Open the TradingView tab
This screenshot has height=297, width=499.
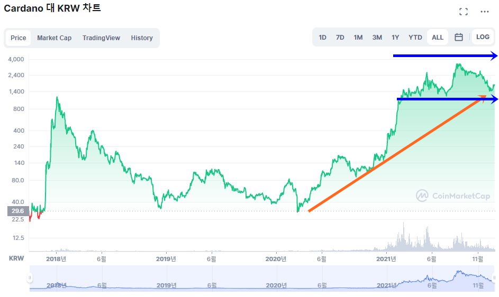point(101,38)
